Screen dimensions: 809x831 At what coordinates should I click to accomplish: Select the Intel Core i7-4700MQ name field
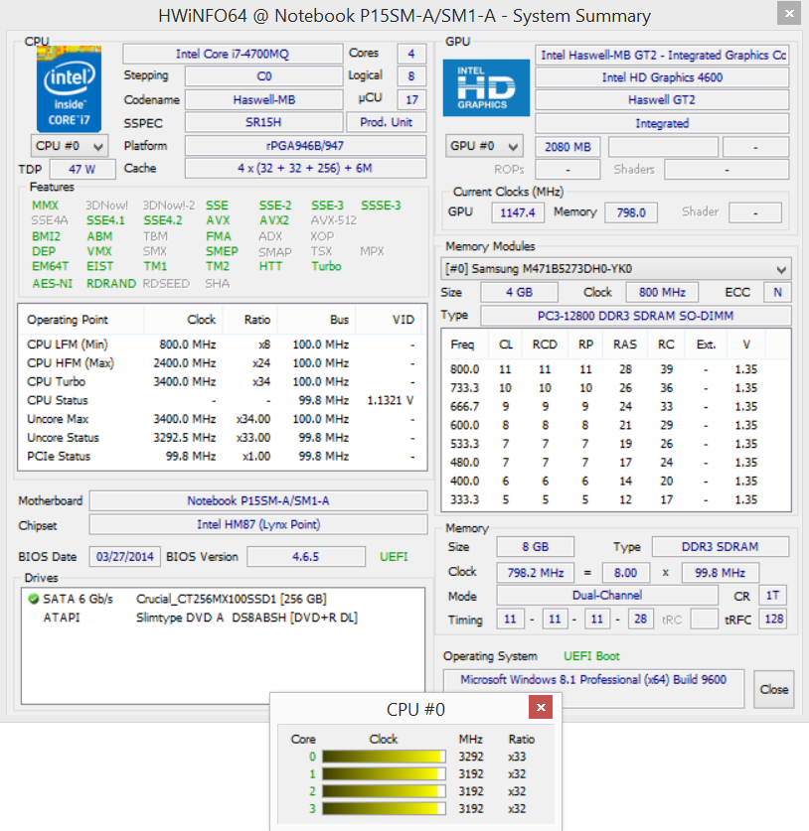coord(233,54)
